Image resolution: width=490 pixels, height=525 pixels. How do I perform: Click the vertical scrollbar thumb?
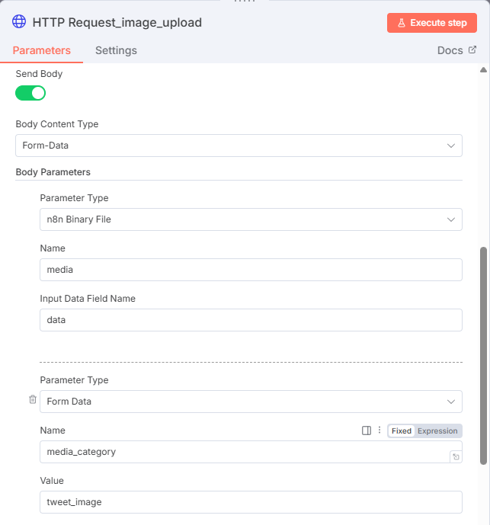(483, 354)
